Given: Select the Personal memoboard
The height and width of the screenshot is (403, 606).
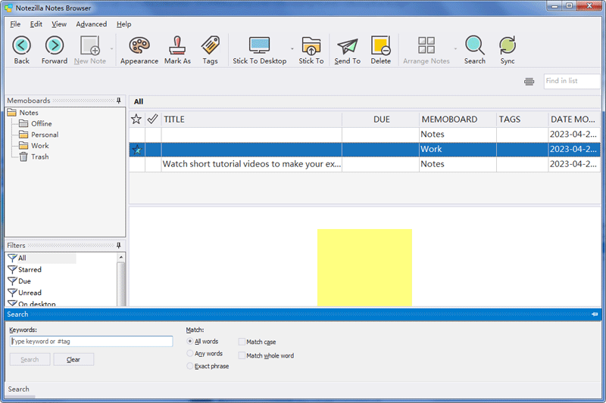Looking at the screenshot, I should click(x=45, y=135).
